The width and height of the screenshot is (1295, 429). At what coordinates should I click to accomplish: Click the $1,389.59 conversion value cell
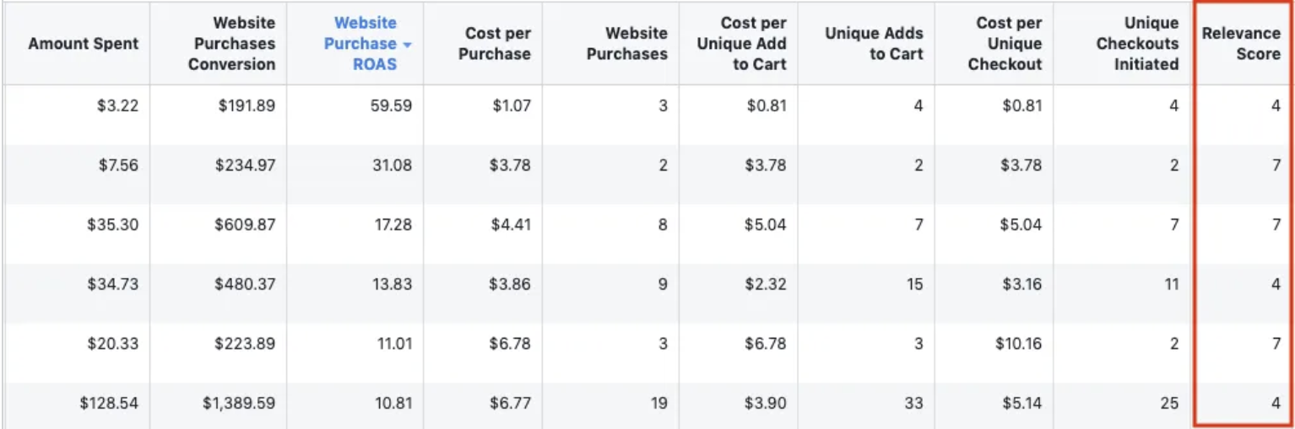(239, 404)
